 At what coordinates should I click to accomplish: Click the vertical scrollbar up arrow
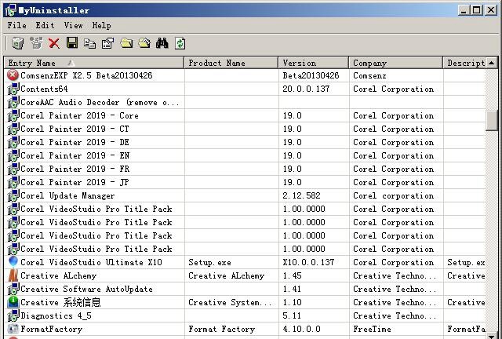click(492, 63)
